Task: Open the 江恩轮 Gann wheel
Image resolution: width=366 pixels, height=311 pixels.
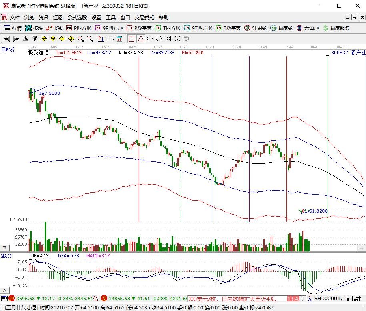Action: tap(256, 28)
